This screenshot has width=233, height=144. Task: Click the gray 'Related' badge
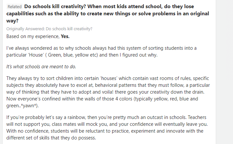(x=15, y=7)
